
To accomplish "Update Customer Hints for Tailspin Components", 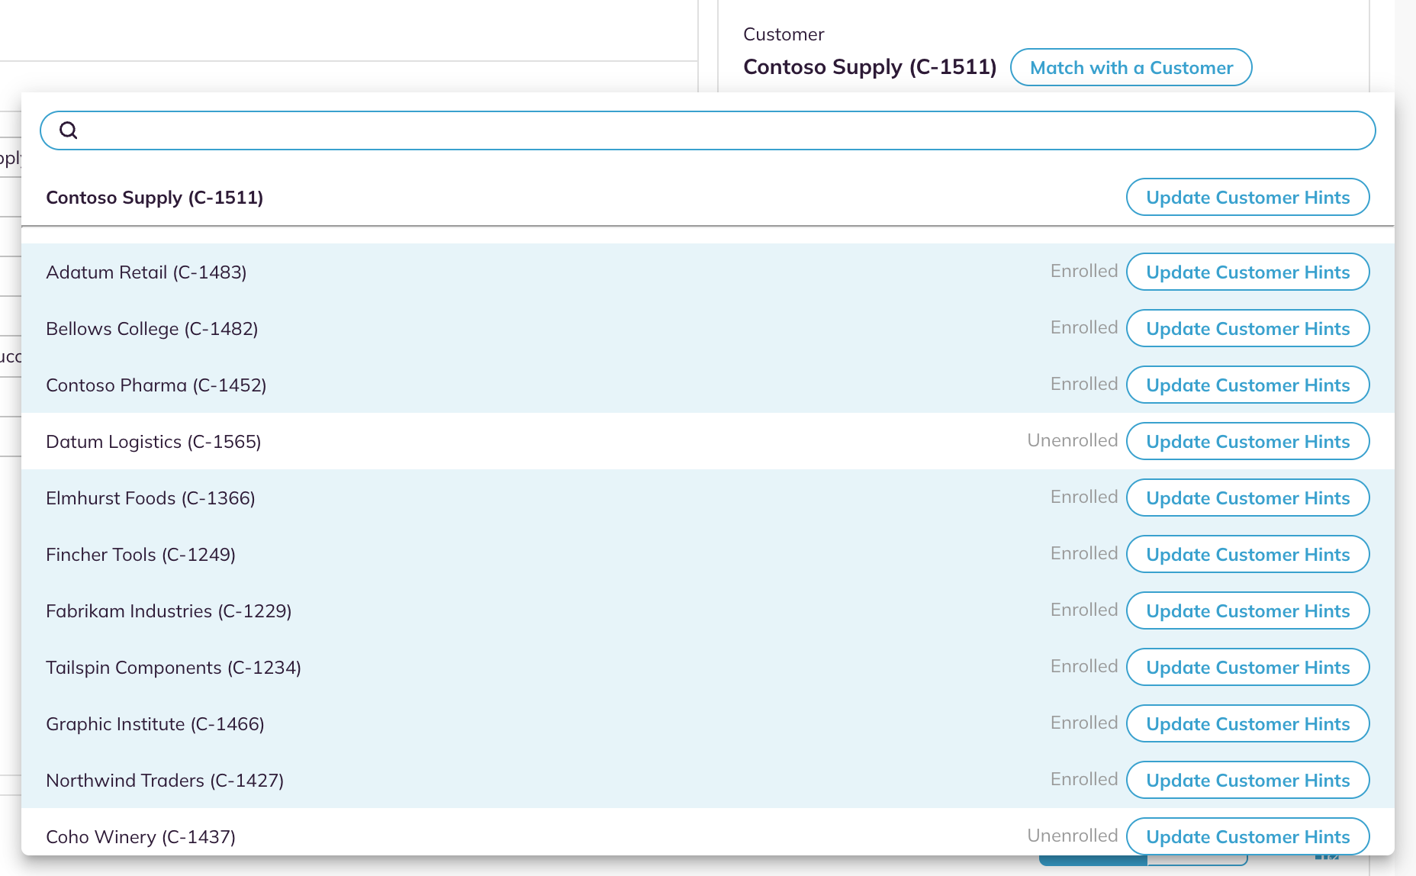I will click(1247, 667).
